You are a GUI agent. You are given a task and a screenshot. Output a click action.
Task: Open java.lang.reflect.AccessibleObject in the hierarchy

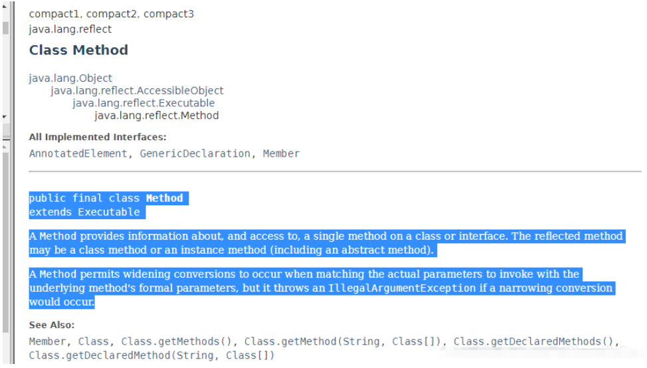click(x=137, y=90)
